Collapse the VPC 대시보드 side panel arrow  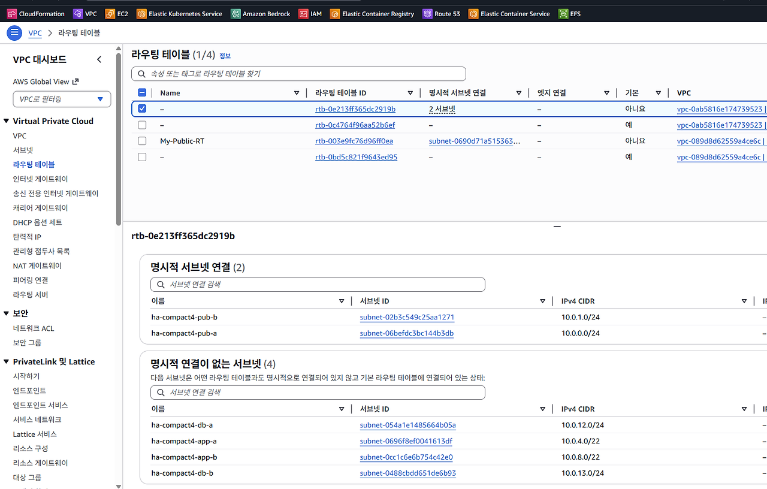99,59
